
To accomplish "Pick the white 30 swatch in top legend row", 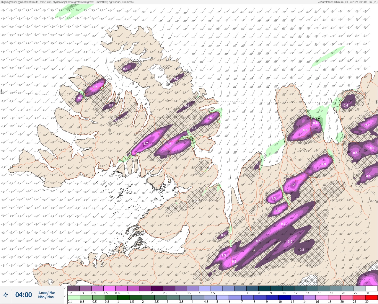I will click(372, 288).
